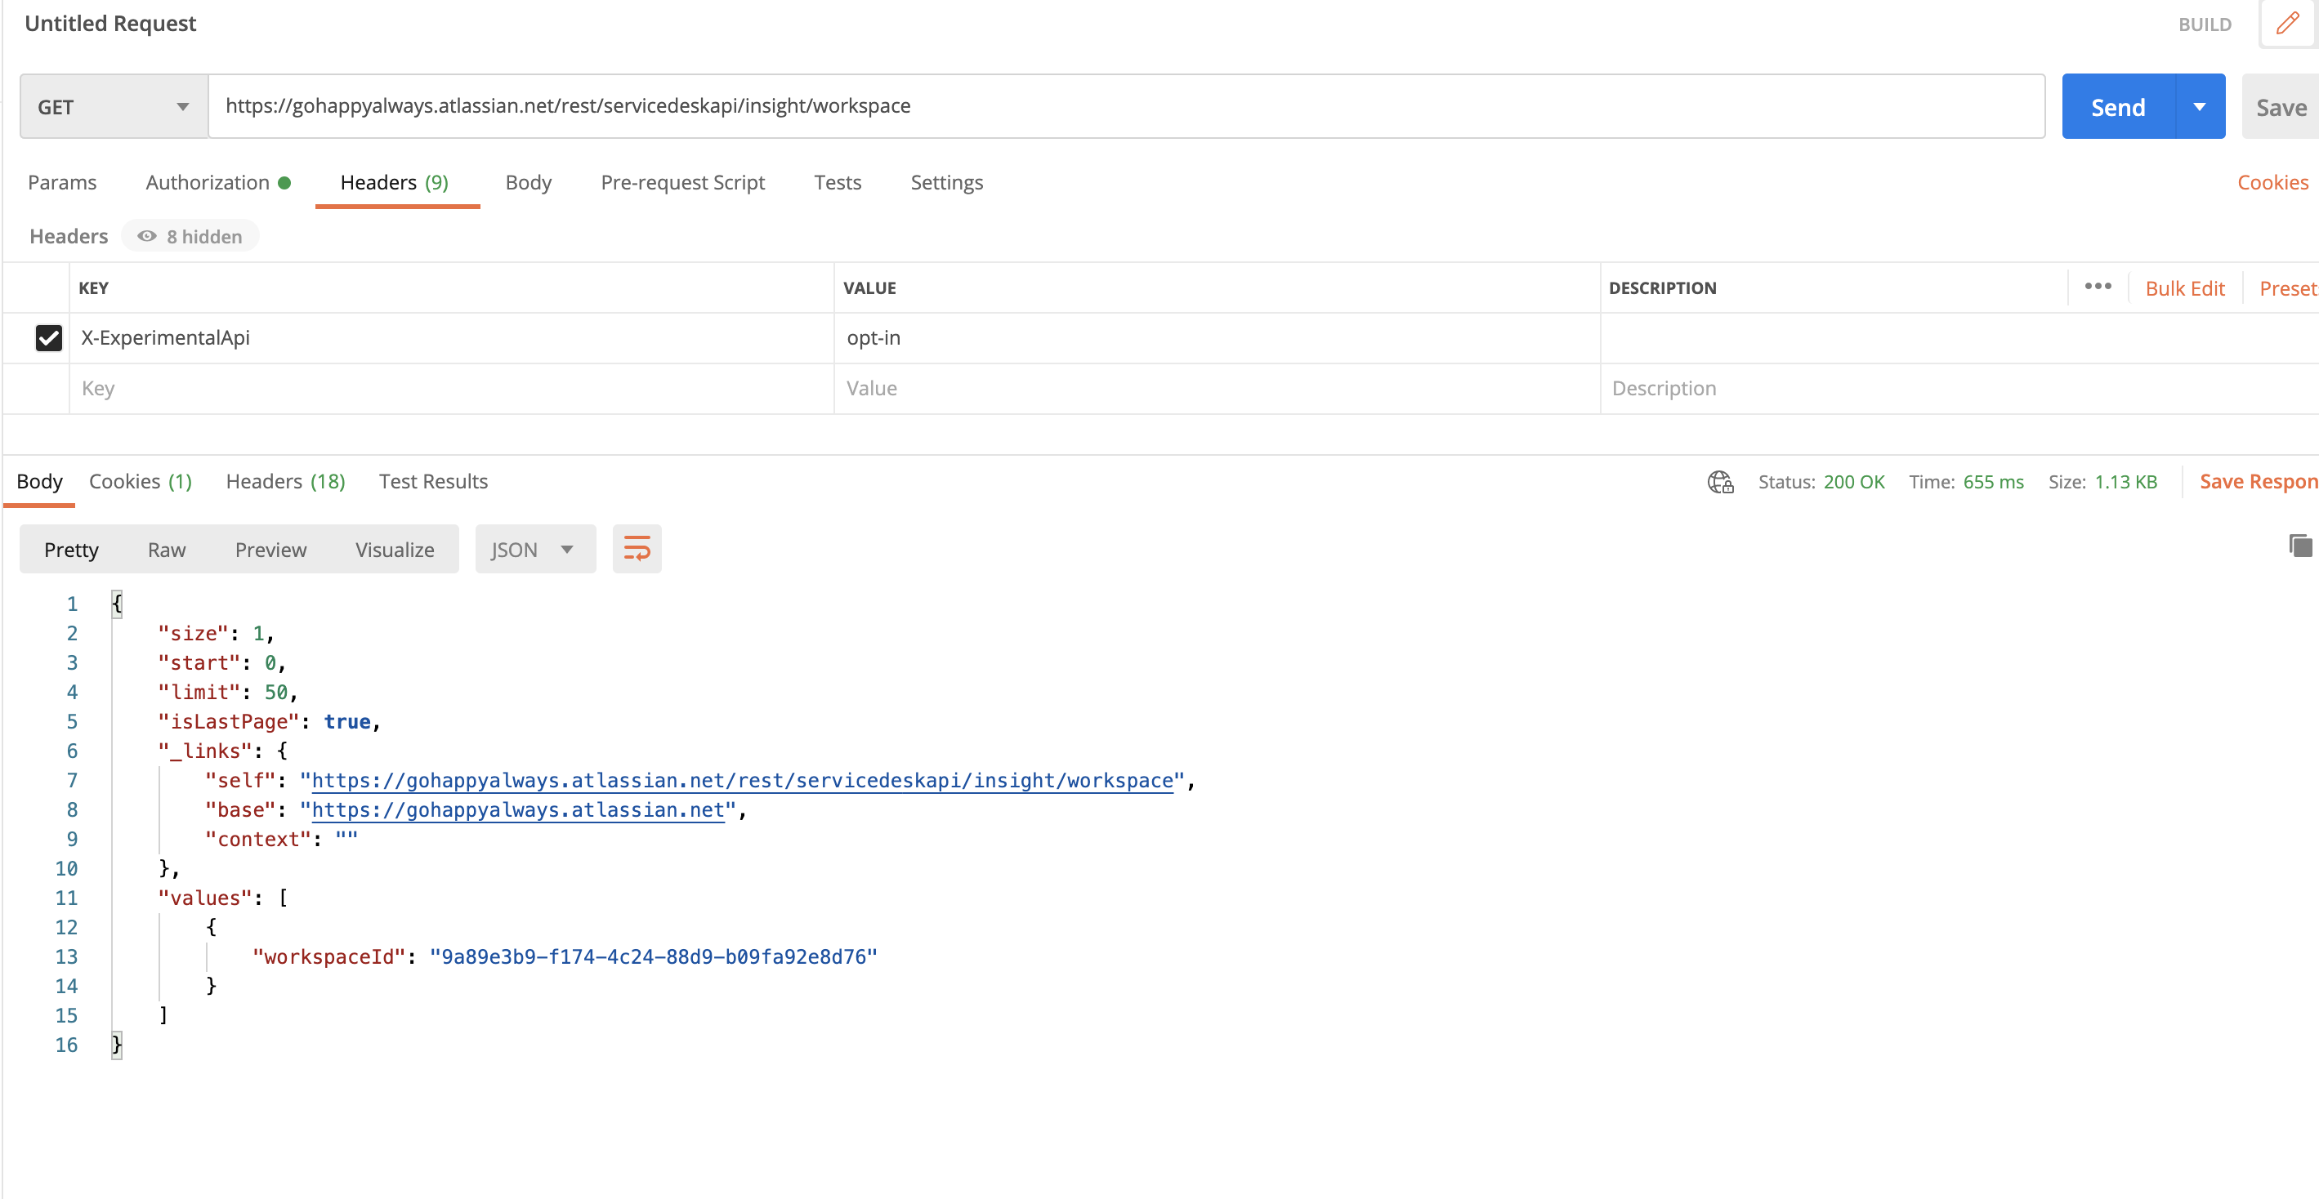Click Bulk Edit for headers
Screen dimensions: 2319x1199
tap(2184, 288)
